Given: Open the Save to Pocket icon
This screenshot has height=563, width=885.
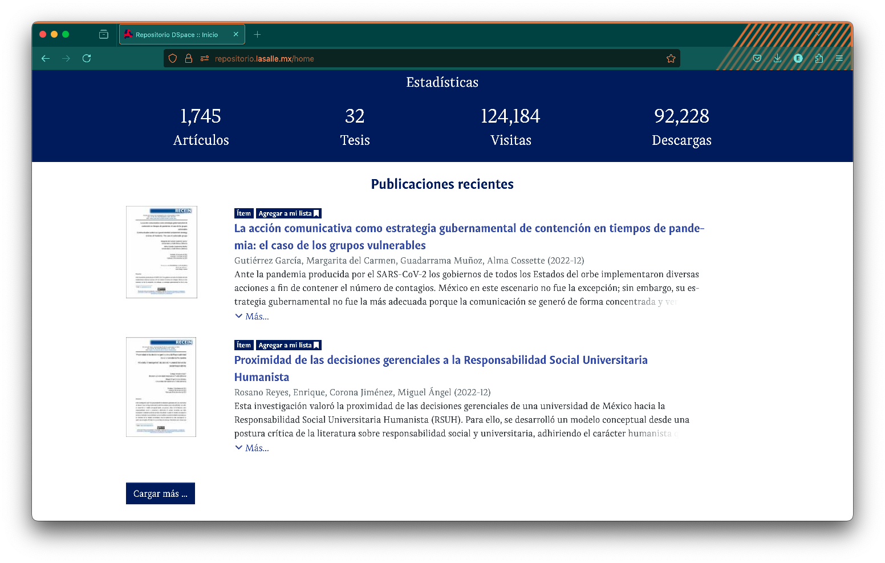Looking at the screenshot, I should point(757,58).
